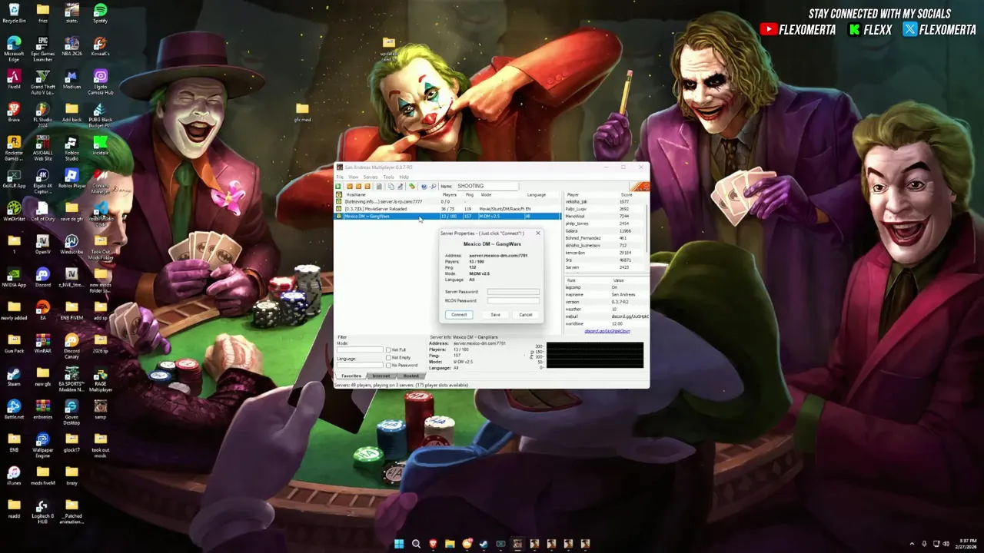Image resolution: width=984 pixels, height=553 pixels.
Task: Click the Name field containing SHOOTING
Action: pyautogui.click(x=487, y=186)
